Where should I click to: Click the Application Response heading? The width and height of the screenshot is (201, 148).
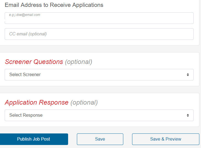[x=37, y=102]
